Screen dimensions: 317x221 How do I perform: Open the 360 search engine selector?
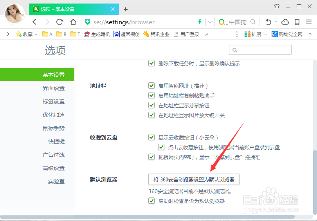coord(223,22)
